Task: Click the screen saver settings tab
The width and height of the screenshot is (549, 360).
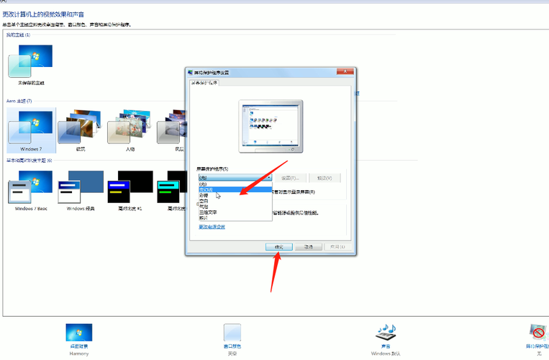Action: (204, 83)
